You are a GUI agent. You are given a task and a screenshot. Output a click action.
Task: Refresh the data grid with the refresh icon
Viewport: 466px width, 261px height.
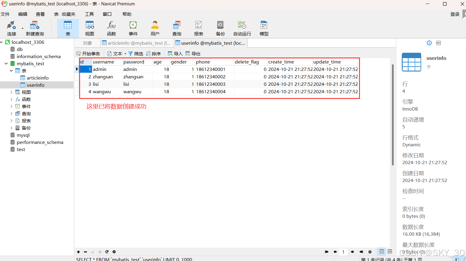click(x=107, y=252)
